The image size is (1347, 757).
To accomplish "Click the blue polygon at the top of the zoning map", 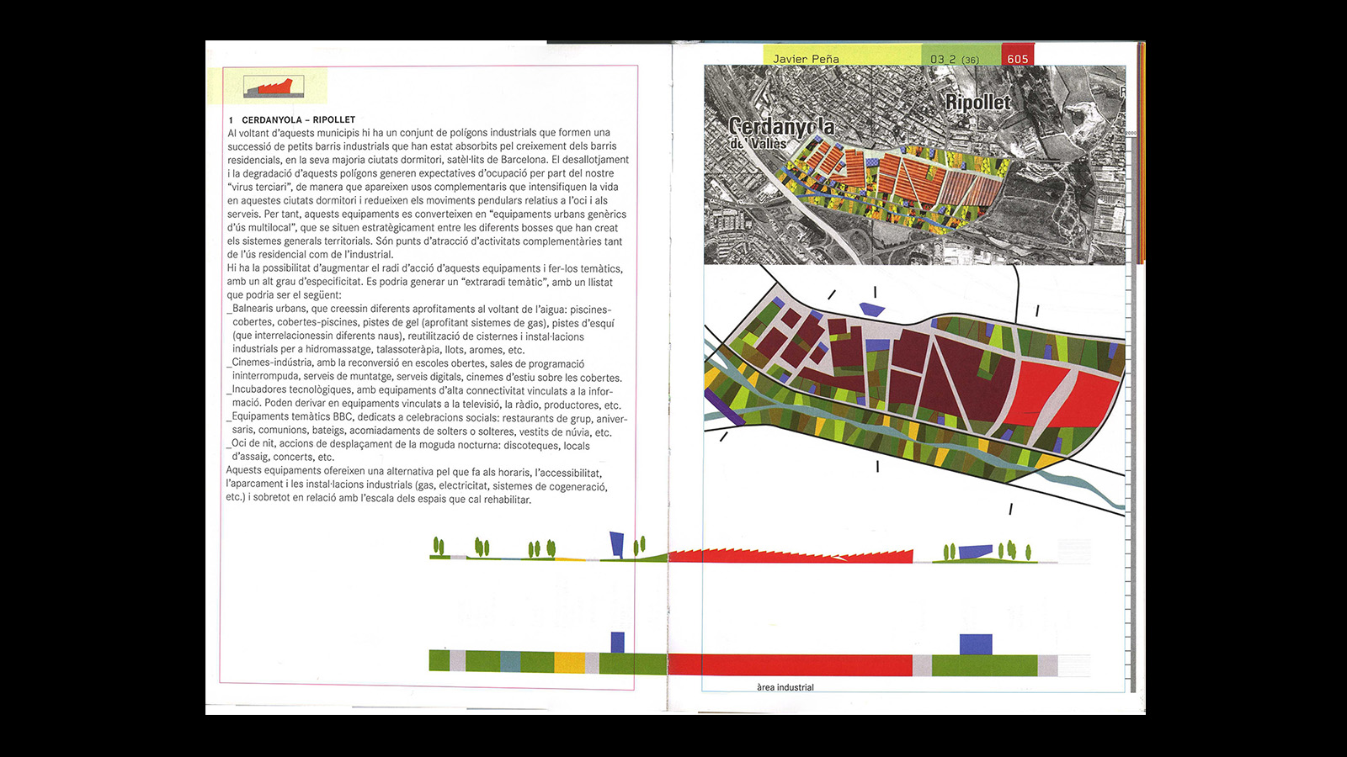I will [871, 310].
